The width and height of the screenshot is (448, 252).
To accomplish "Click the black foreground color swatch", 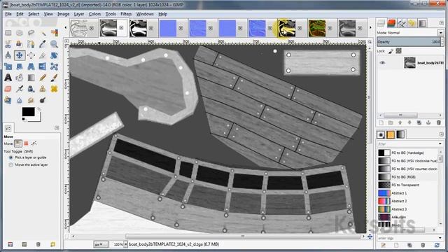I will click(x=28, y=112).
